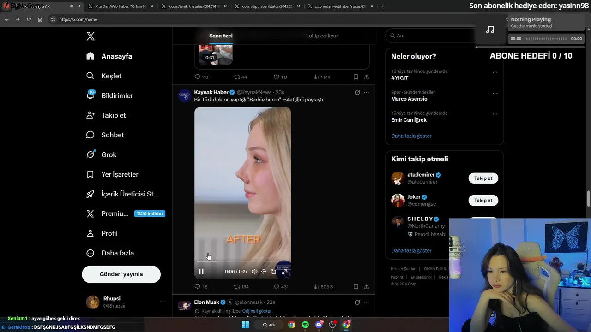The width and height of the screenshot is (591, 332).
Task: Pause the Barbie burun video
Action: tap(201, 271)
